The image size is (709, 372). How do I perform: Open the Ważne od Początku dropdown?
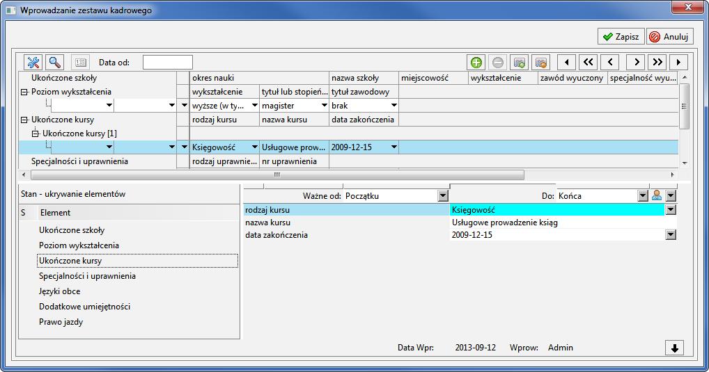click(443, 196)
